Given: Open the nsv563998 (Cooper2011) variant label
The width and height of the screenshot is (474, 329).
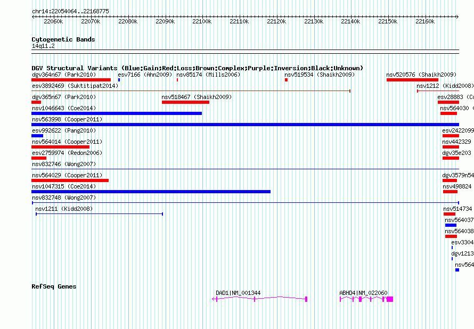Looking at the screenshot, I should pos(67,119).
